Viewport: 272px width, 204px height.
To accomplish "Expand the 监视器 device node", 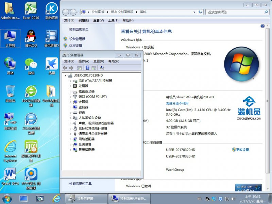I will tap(70, 107).
